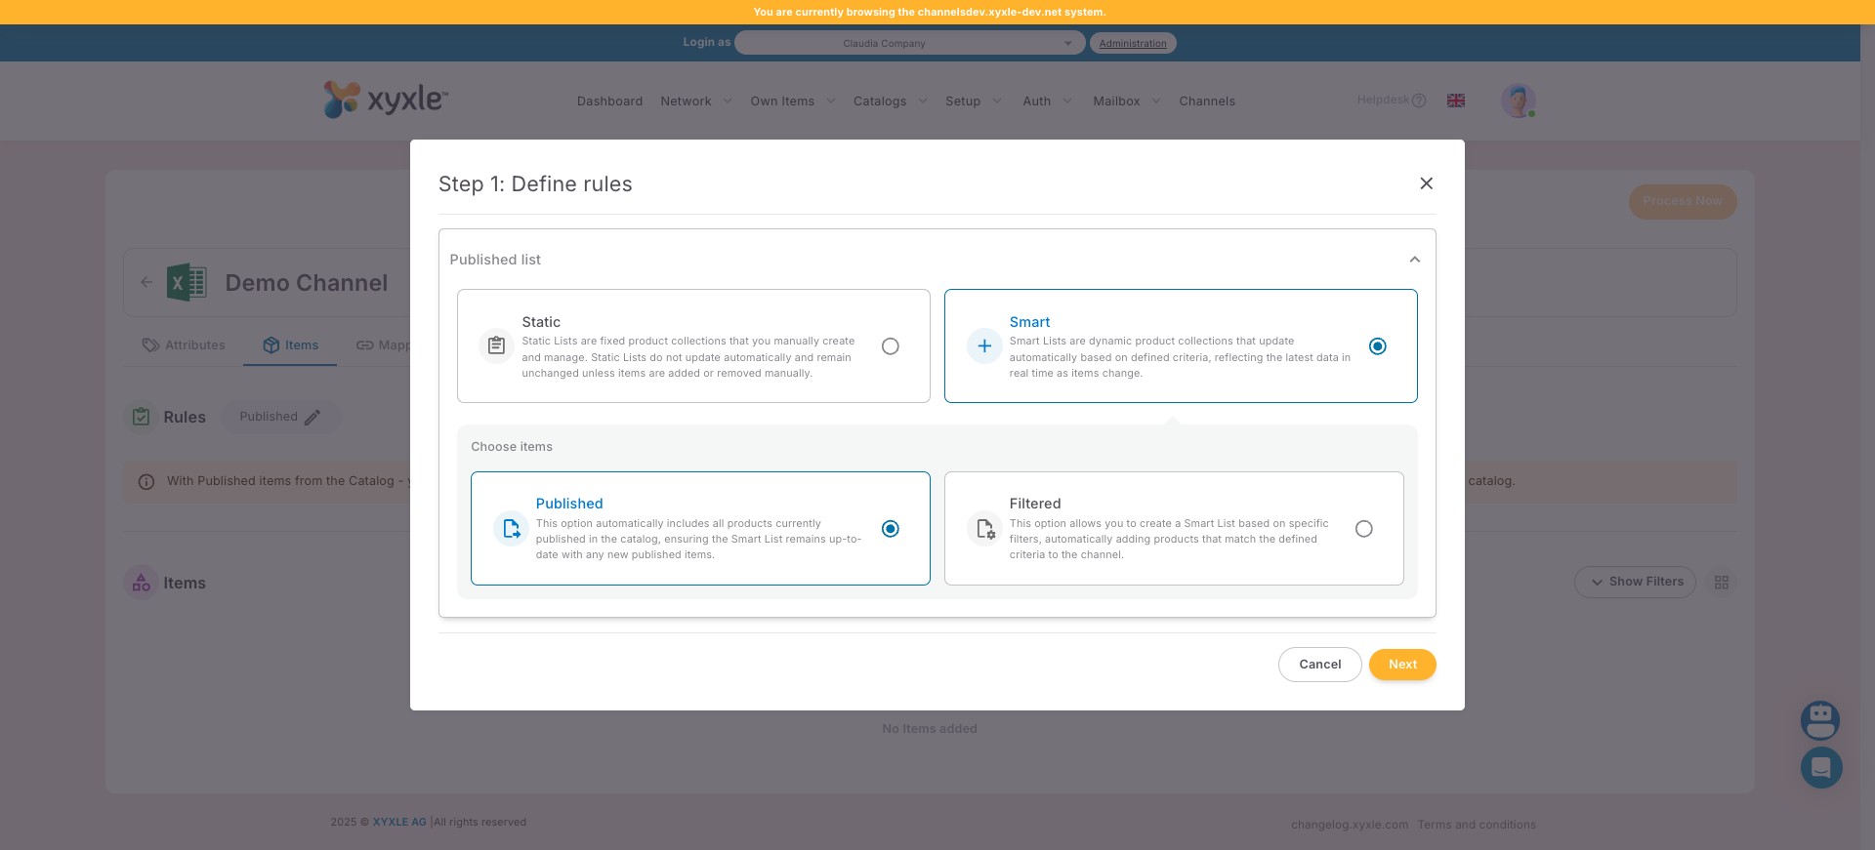
Task: Click Show Filters button
Action: point(1635,582)
